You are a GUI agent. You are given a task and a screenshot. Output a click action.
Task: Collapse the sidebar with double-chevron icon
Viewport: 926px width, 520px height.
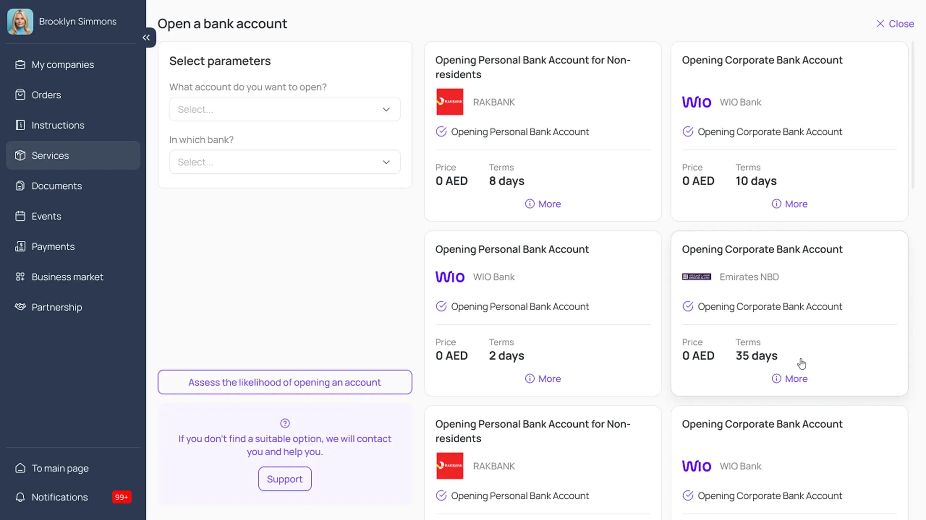tap(146, 38)
